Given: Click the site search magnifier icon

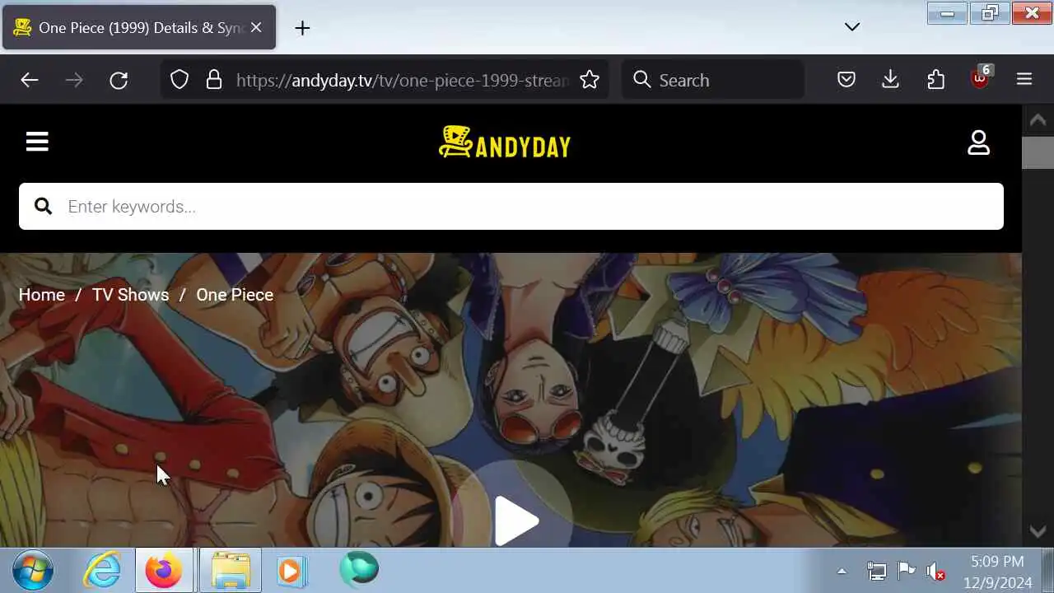Looking at the screenshot, I should pyautogui.click(x=43, y=206).
